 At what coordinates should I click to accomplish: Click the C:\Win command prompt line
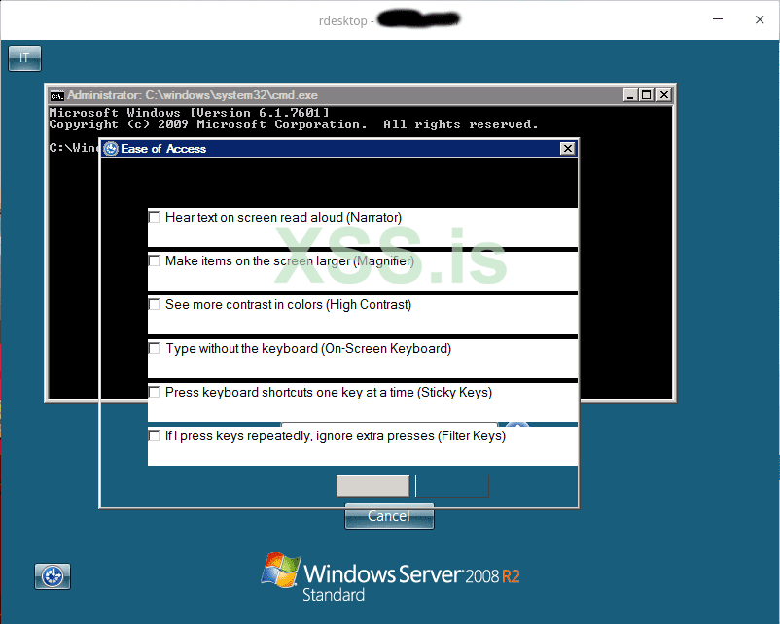[x=74, y=148]
